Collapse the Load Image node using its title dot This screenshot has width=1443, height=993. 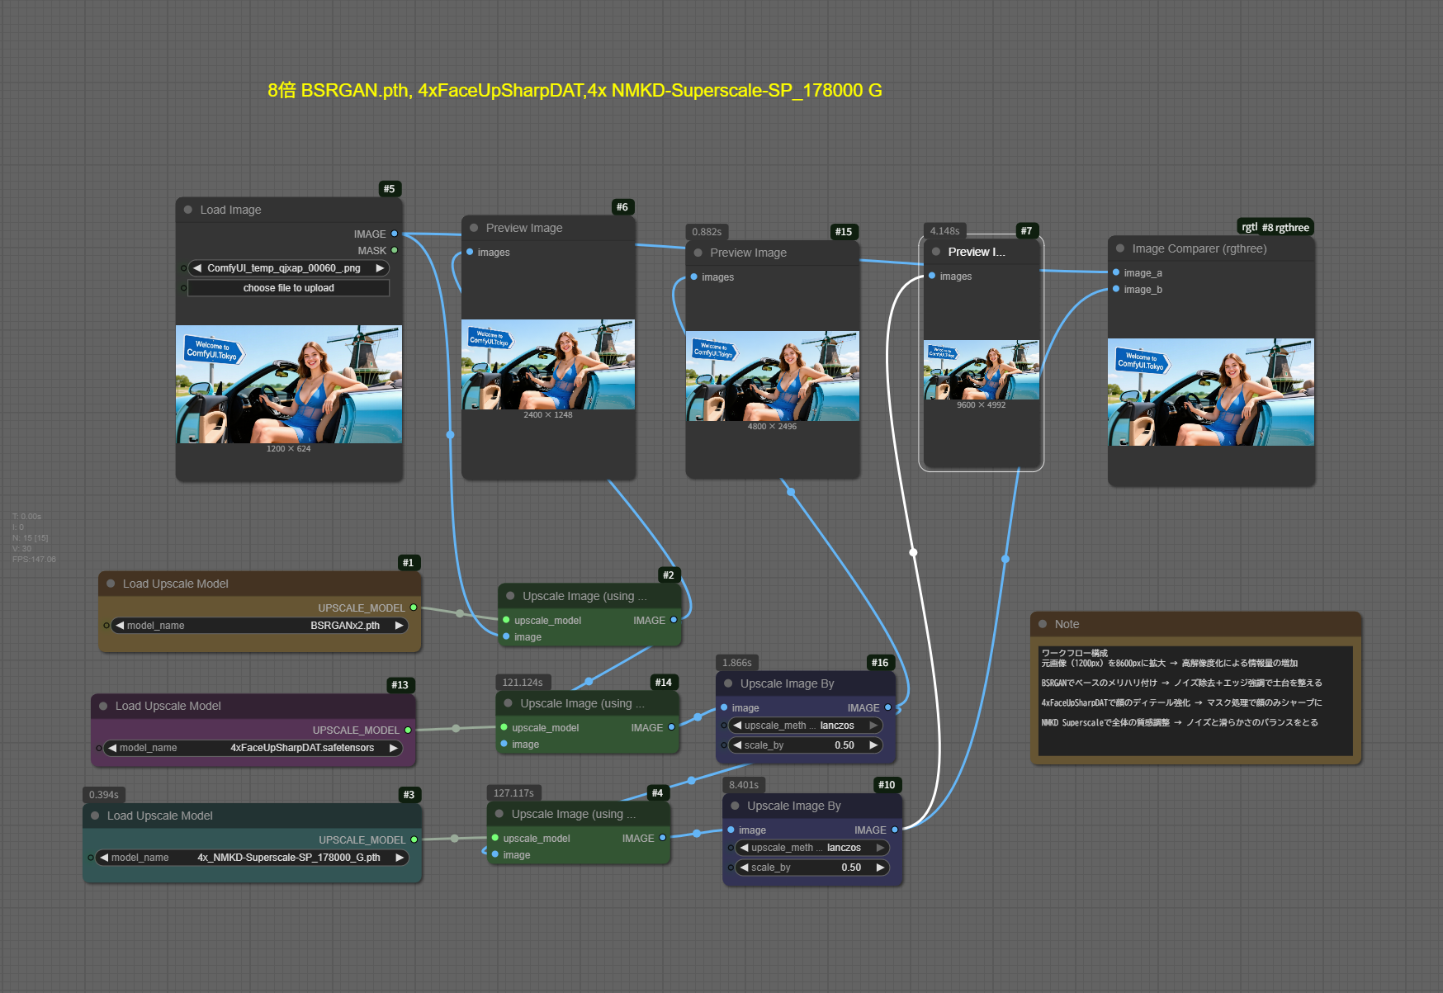coord(188,210)
